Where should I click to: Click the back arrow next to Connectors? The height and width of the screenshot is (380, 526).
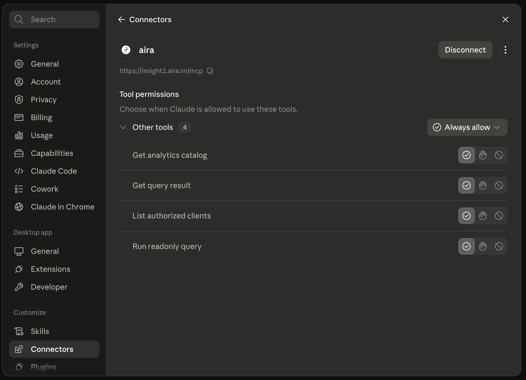click(x=122, y=19)
